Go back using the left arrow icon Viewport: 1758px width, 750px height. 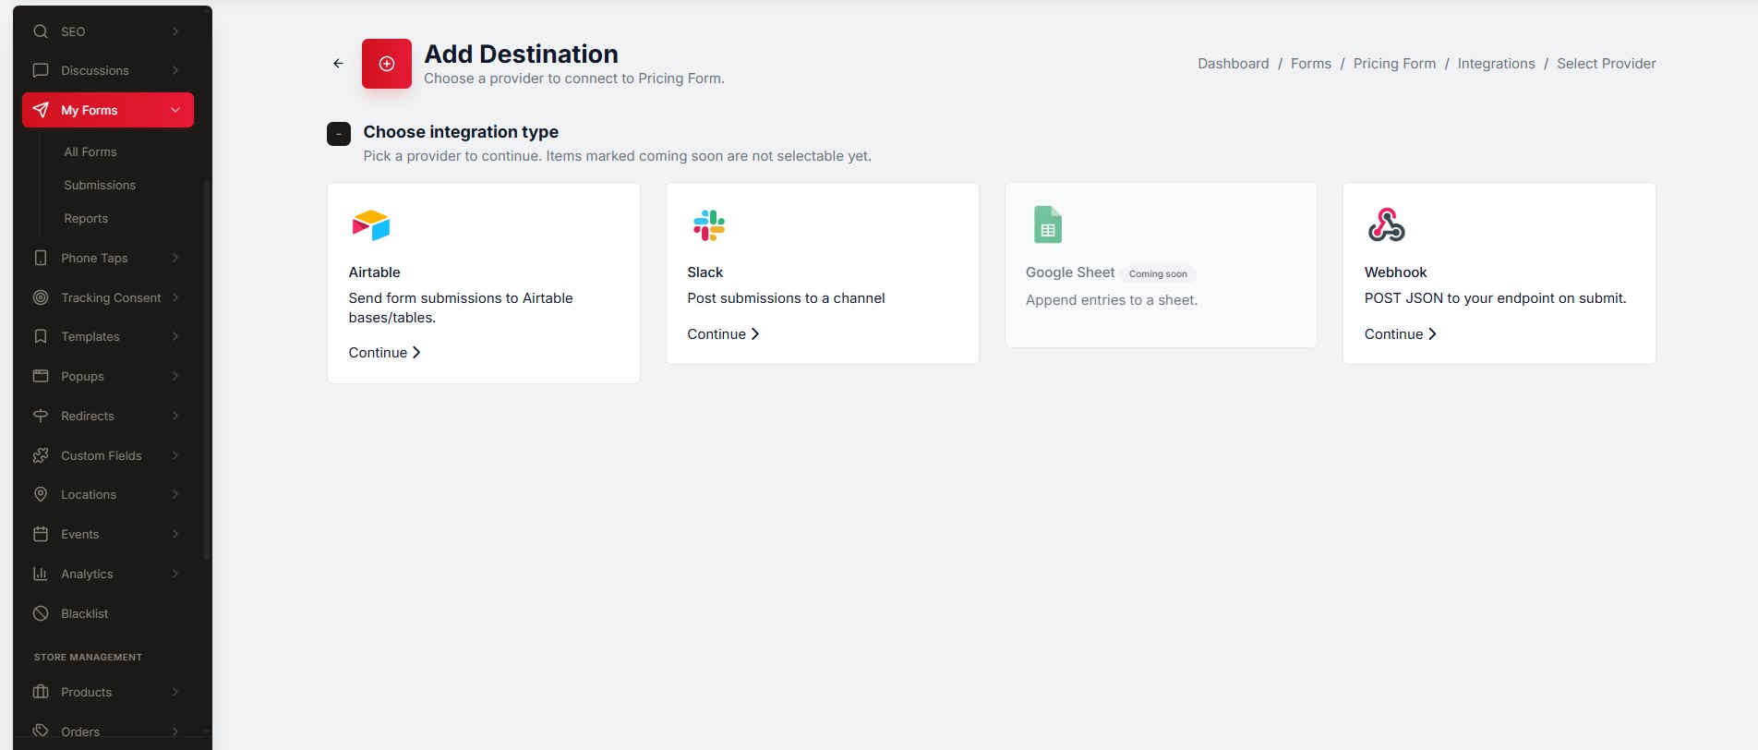click(338, 64)
